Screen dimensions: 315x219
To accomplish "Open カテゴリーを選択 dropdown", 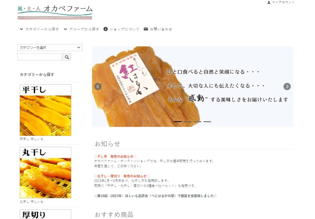I will (x=50, y=48).
